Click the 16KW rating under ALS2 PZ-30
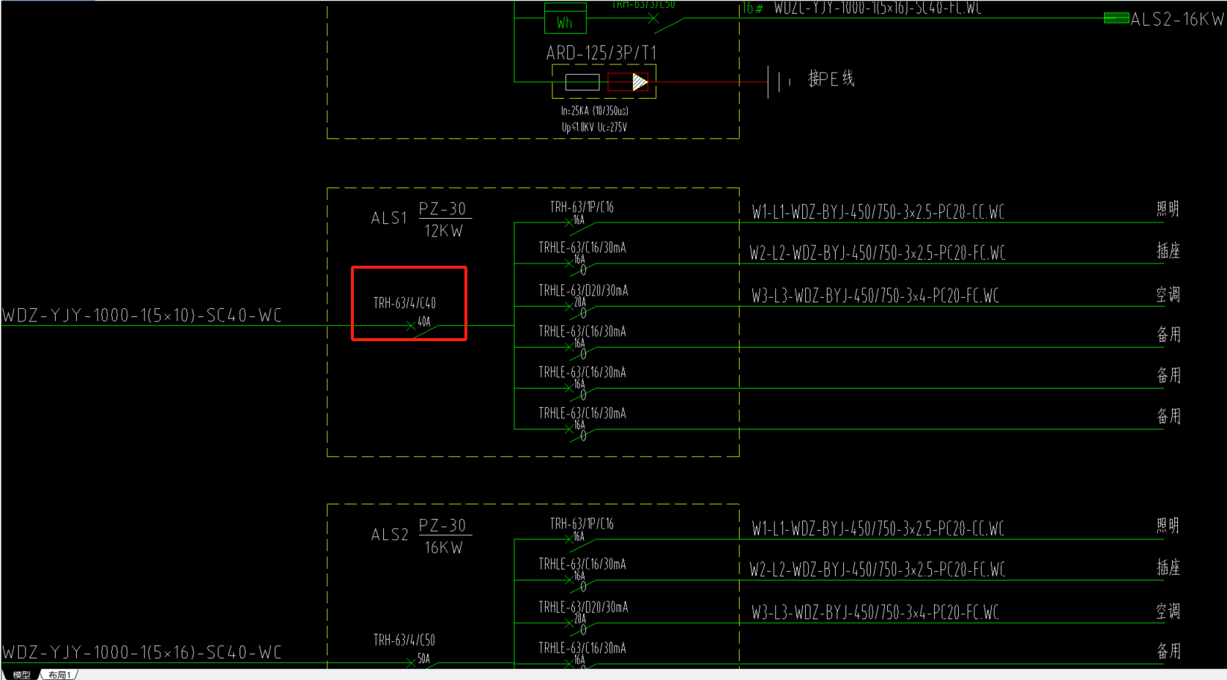 [444, 548]
